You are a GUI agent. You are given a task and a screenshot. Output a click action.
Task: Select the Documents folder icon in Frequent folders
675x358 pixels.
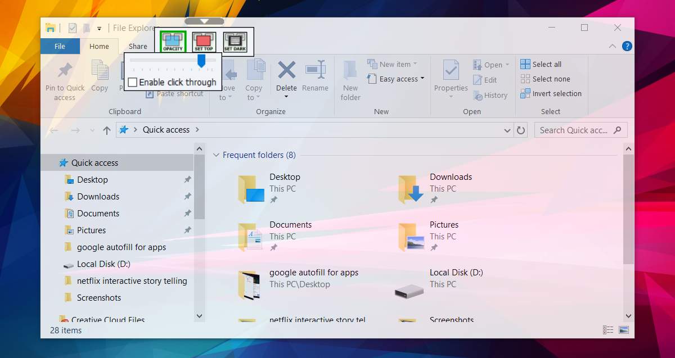click(x=251, y=236)
